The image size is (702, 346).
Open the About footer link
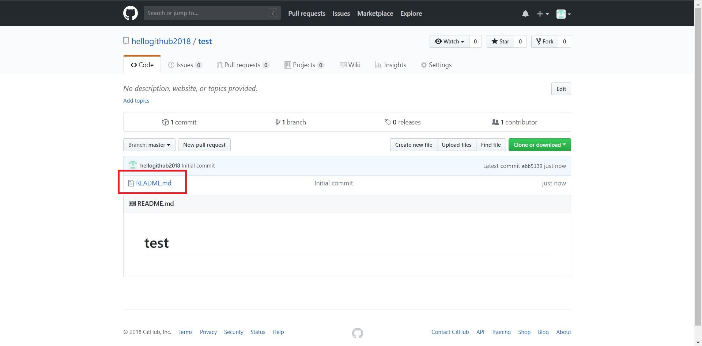tap(563, 332)
